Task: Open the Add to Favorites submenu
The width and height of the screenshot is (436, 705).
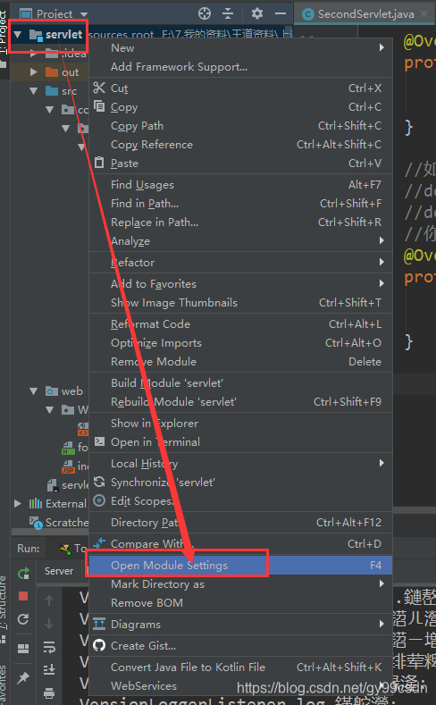Action: pyautogui.click(x=241, y=284)
